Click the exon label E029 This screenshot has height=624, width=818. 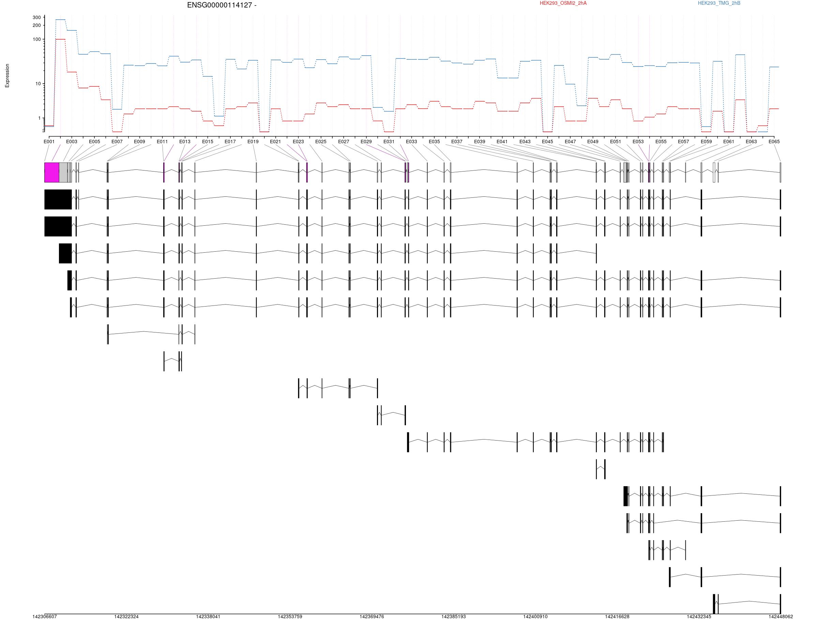pyautogui.click(x=366, y=142)
